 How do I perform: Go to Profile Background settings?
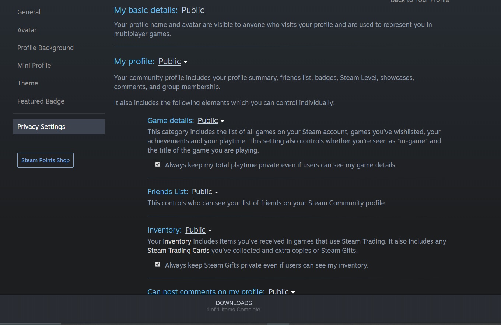pos(45,48)
